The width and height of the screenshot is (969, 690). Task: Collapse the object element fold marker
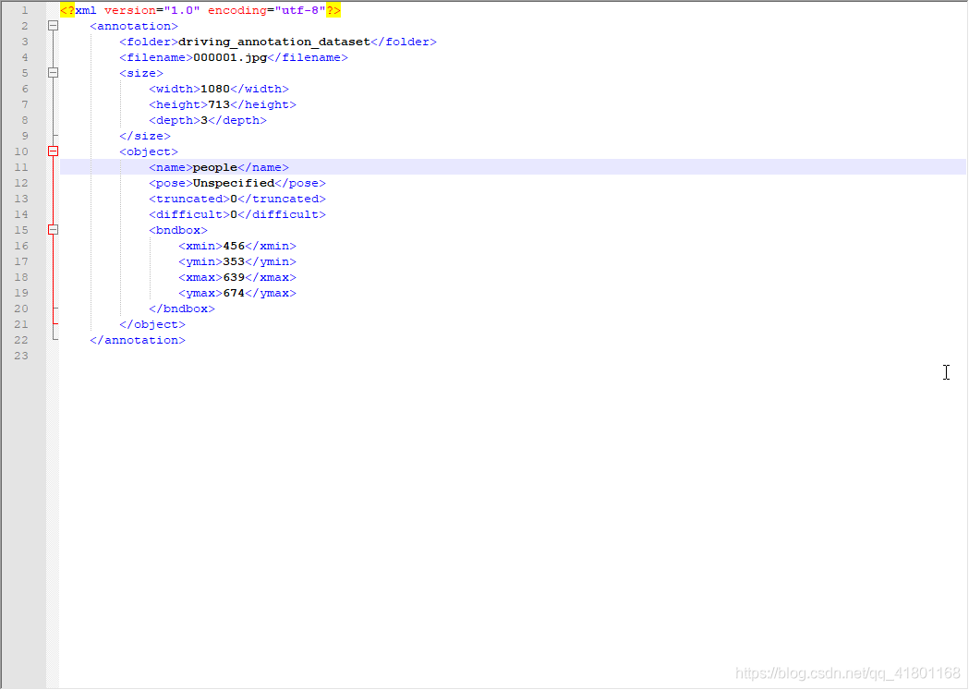coord(54,151)
